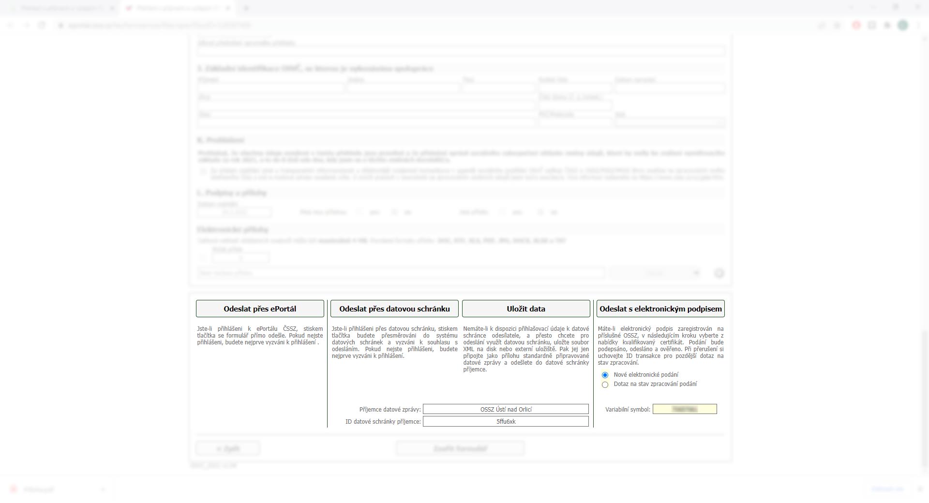Viewport: 929px width, 503px height.
Task: Expand the download item chevron menu
Action: click(x=103, y=489)
